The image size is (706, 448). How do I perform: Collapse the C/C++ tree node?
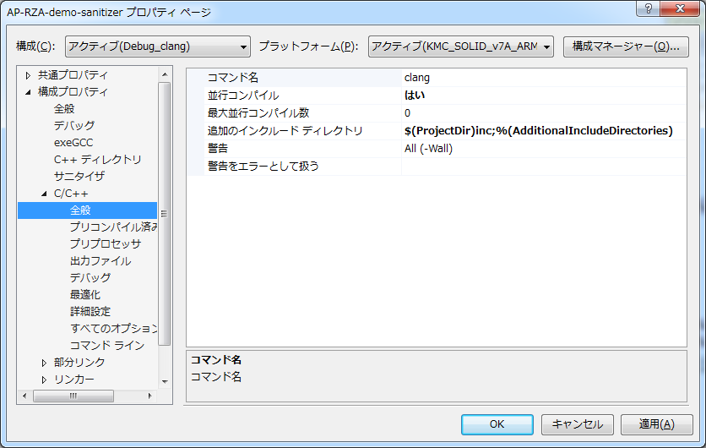45,193
